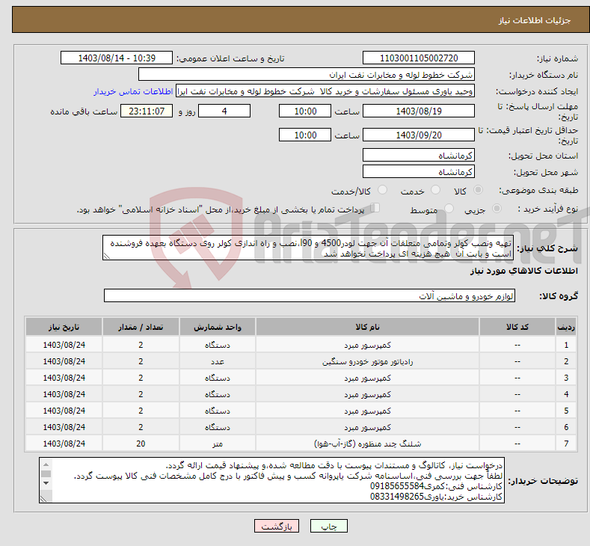The image size is (590, 546).
Task: Click the جزئیات اطلاعات نیاز page header
Action: (535, 20)
